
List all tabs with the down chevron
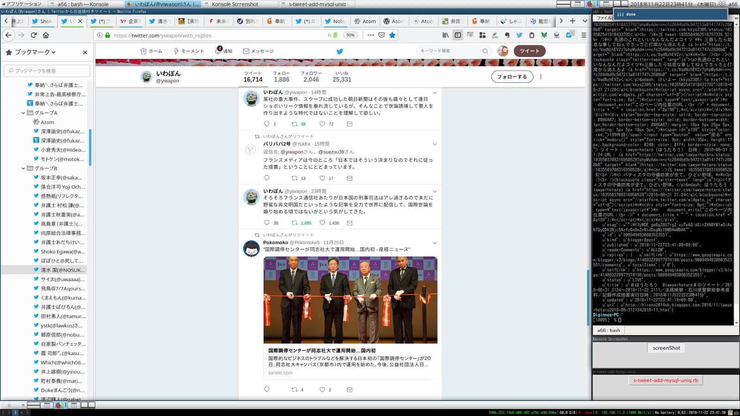(x=585, y=21)
